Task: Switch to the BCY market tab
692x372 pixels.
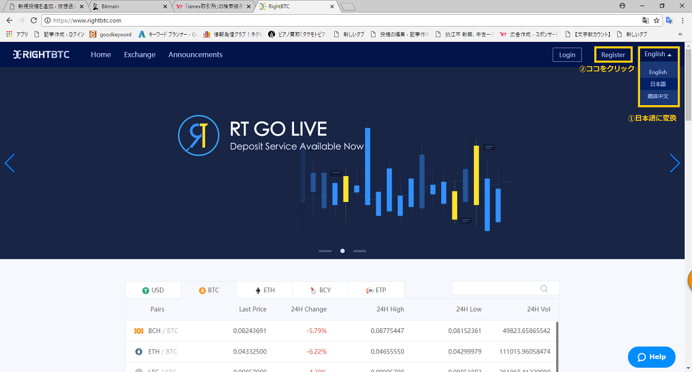Action: [x=321, y=290]
